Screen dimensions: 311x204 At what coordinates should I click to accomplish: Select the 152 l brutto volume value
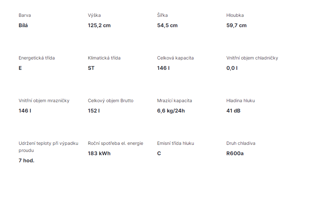pos(94,111)
